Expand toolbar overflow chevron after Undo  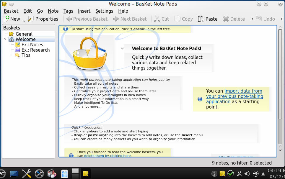(281, 19)
